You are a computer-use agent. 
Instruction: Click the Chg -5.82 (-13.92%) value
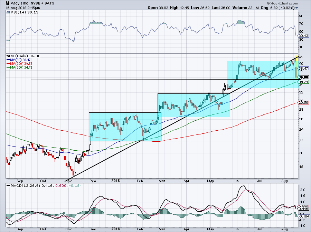tap(277, 8)
